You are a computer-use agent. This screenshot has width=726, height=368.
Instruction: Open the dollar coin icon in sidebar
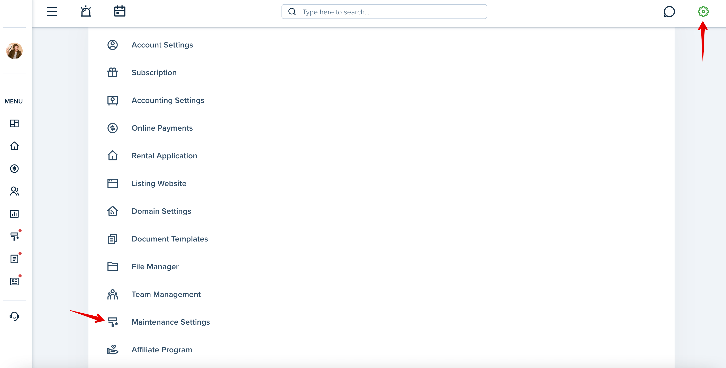pyautogui.click(x=14, y=168)
